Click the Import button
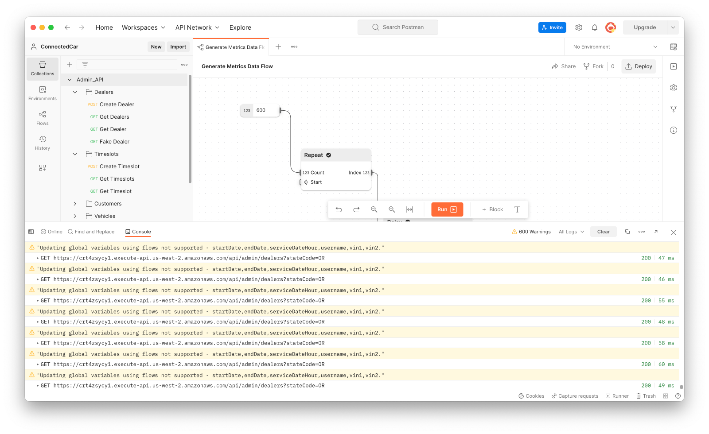 [178, 47]
